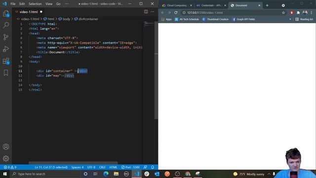Change language mode via HTML status item
The image size is (316, 178).
pyautogui.click(x=113, y=167)
